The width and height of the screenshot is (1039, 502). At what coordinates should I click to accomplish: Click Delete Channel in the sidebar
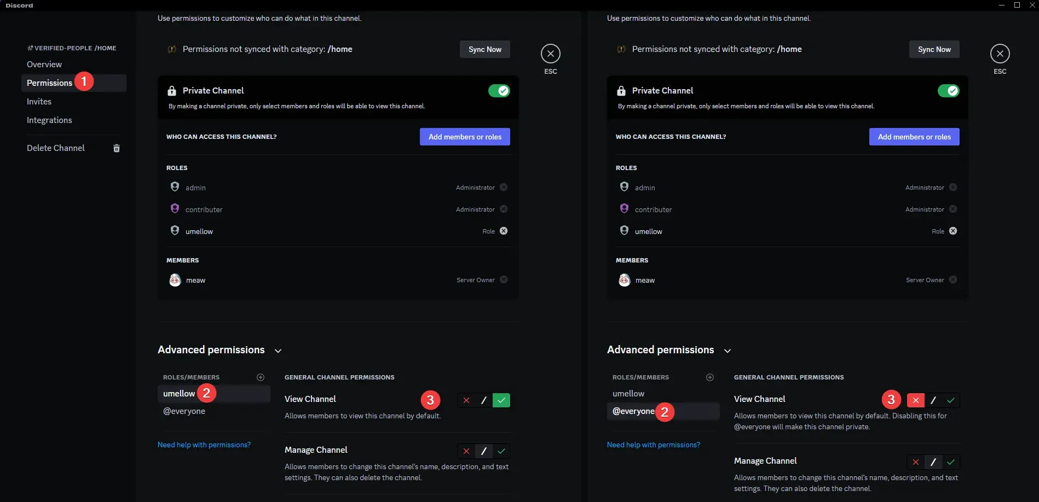point(74,148)
